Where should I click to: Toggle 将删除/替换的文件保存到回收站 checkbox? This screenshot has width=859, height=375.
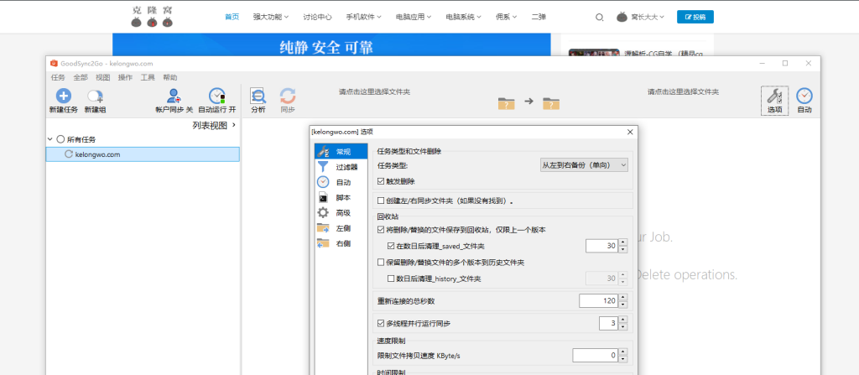pyautogui.click(x=382, y=230)
